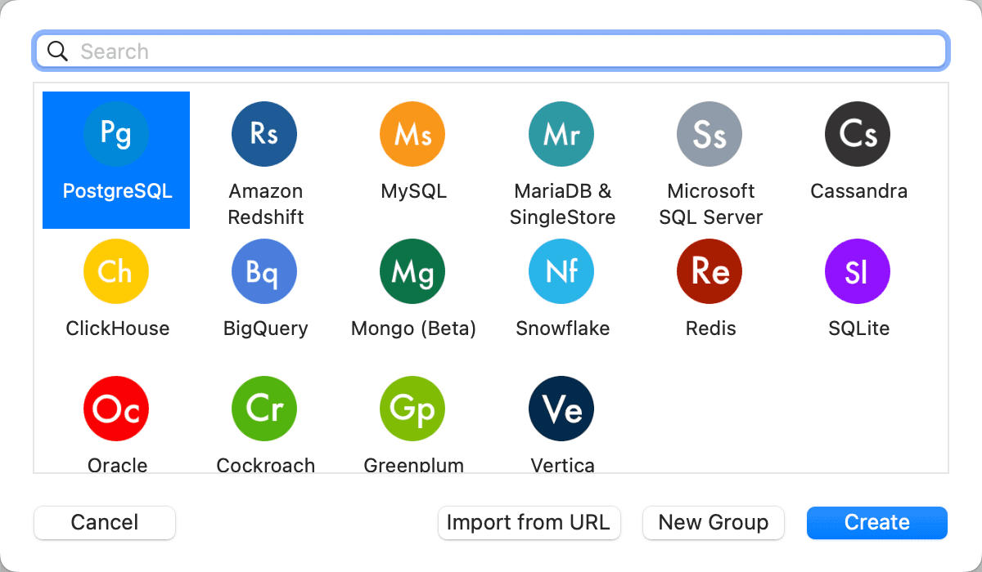Open Import from URL dialog
This screenshot has width=982, height=572.
click(x=529, y=522)
